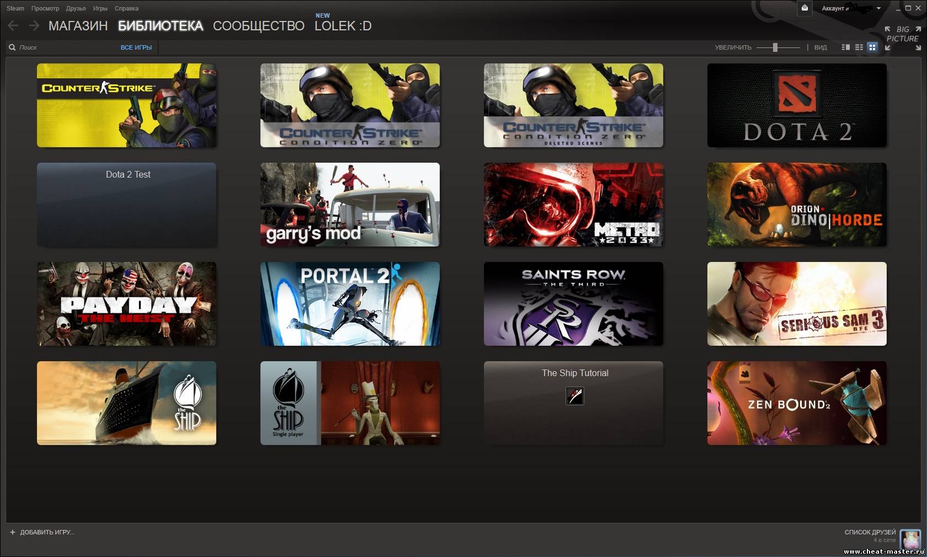Screen dimensions: 927x557
Task: Open the ВСЕ ИГРЫ filter dropdown
Action: 136,47
